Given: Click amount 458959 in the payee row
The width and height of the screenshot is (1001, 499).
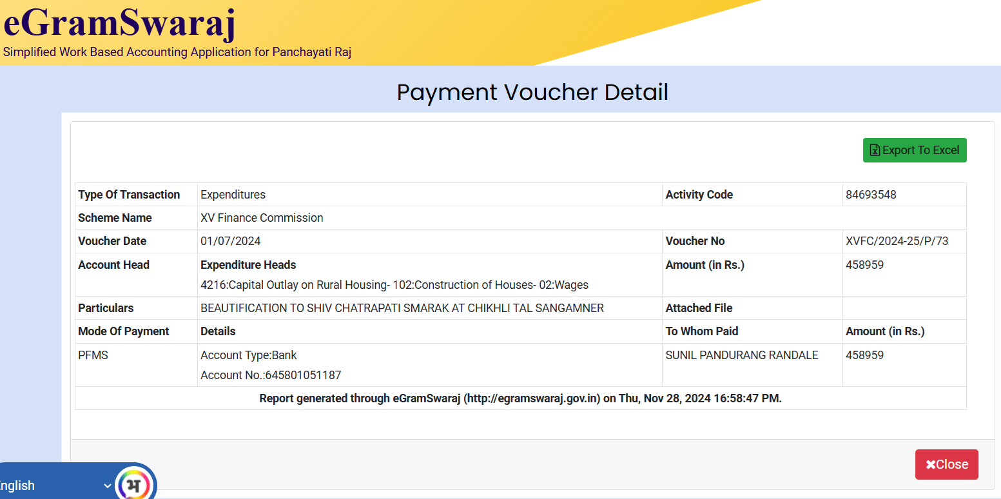Looking at the screenshot, I should click(864, 355).
